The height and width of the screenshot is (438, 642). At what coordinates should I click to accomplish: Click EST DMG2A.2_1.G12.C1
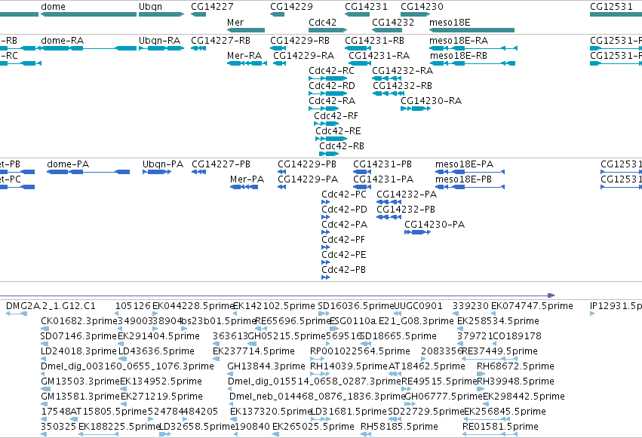point(17,314)
